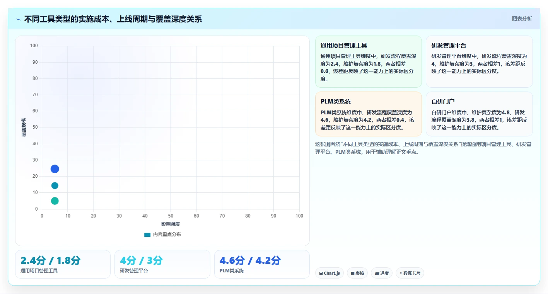Click the 表格 tag chip
The image size is (548, 294).
(x=357, y=273)
